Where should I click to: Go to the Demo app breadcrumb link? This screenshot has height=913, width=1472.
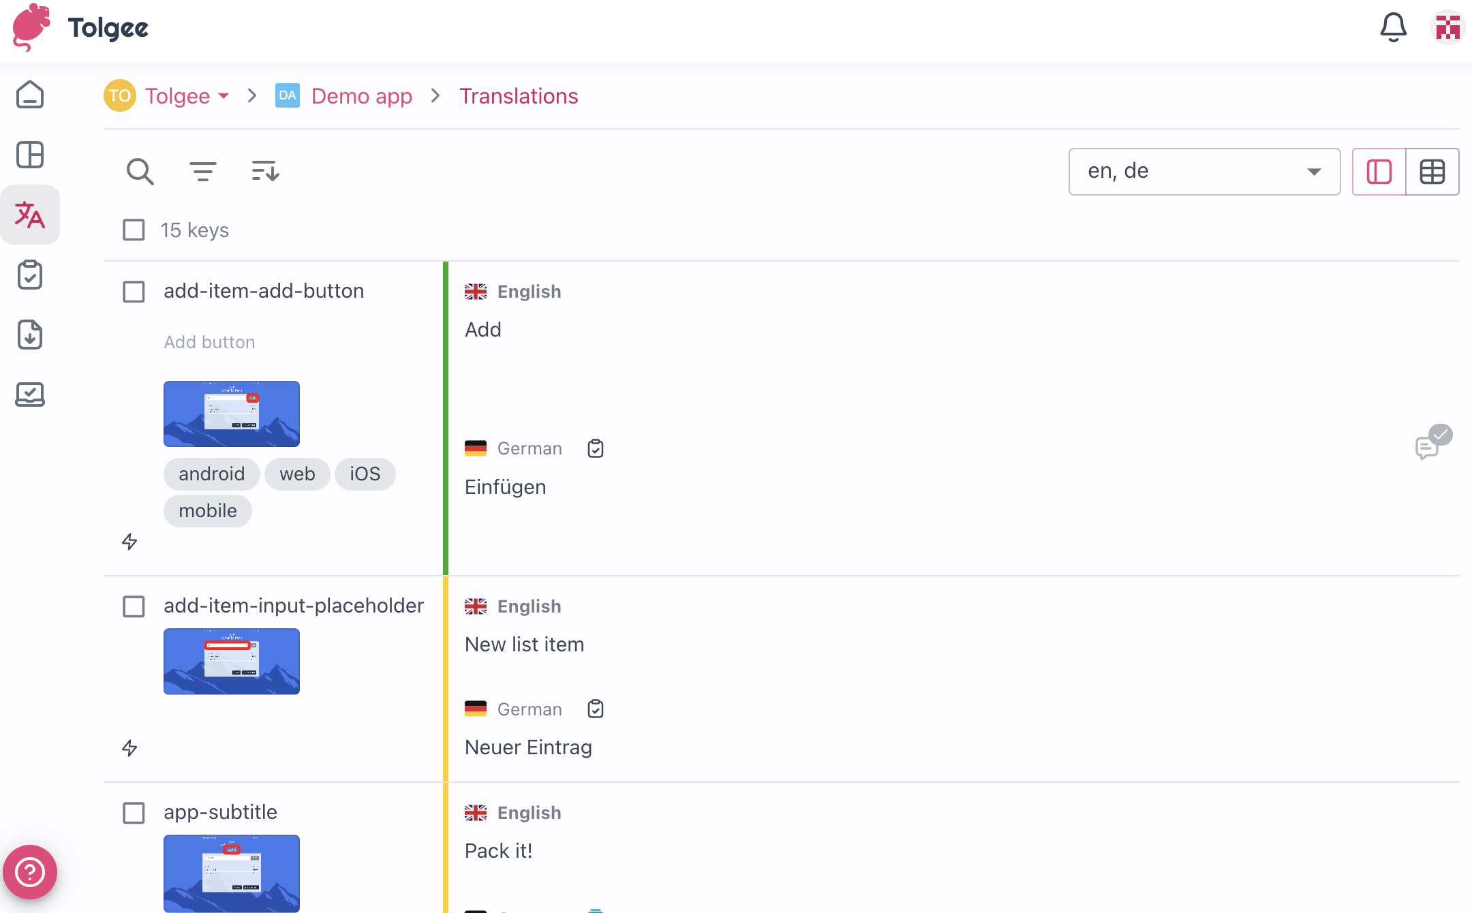tap(361, 96)
